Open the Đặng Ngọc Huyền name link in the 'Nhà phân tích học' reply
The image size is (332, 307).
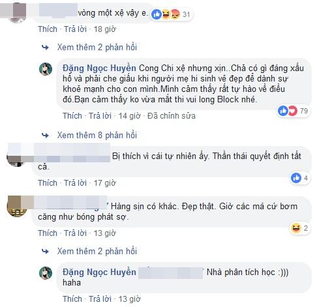tap(99, 272)
